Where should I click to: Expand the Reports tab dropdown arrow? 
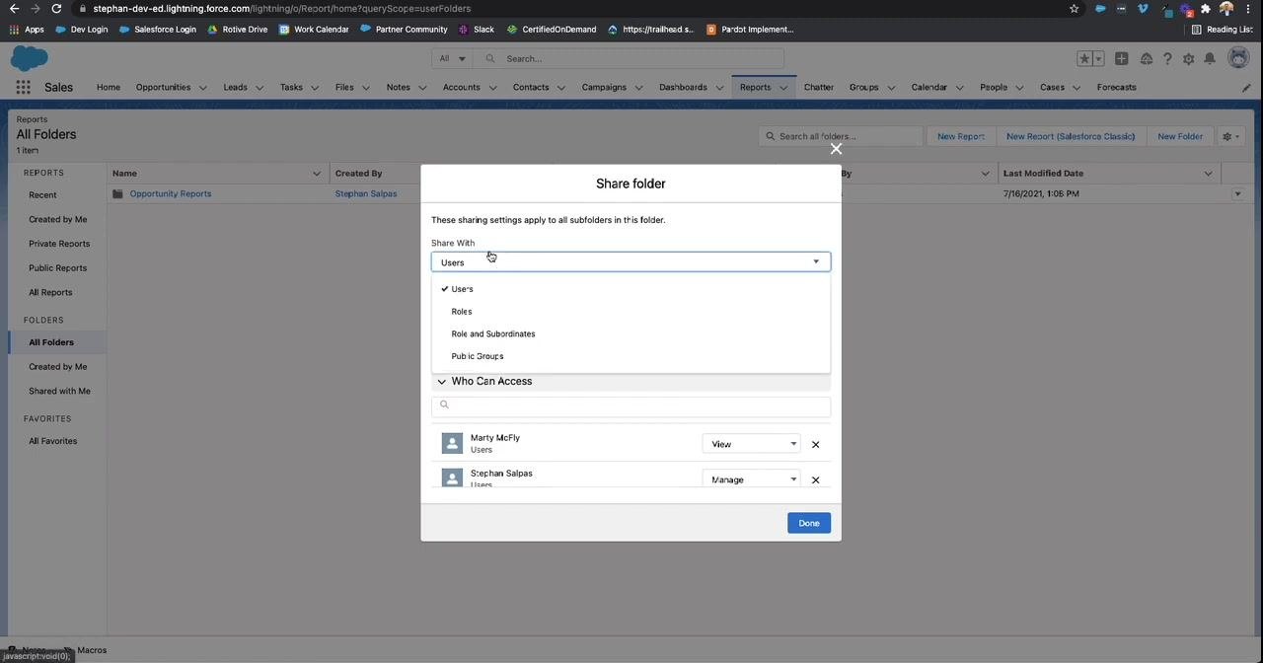click(x=783, y=88)
